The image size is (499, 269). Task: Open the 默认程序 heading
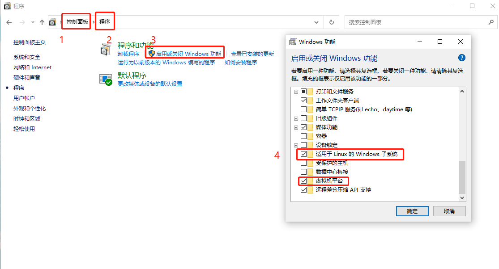132,75
